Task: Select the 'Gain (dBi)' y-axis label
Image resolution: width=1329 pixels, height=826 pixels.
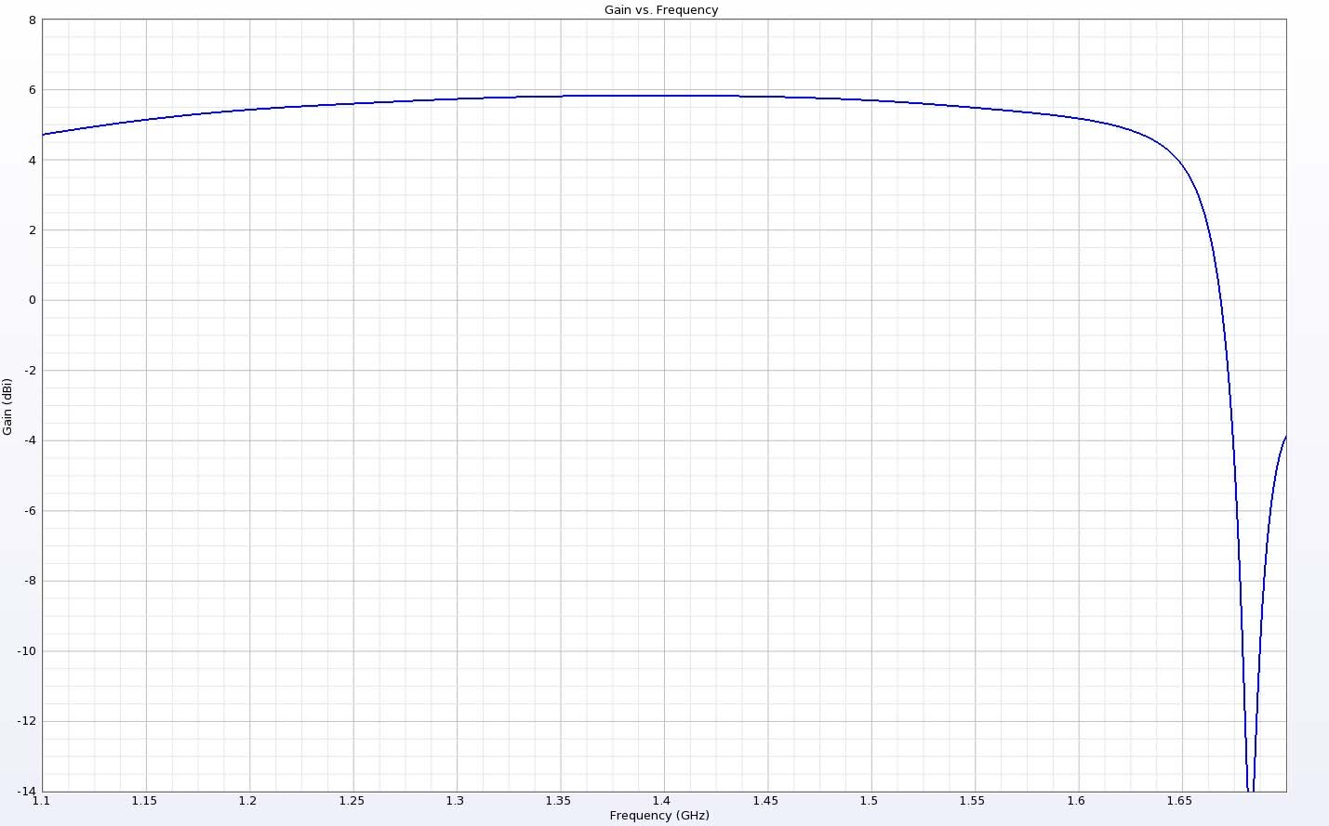Action: pos(7,407)
